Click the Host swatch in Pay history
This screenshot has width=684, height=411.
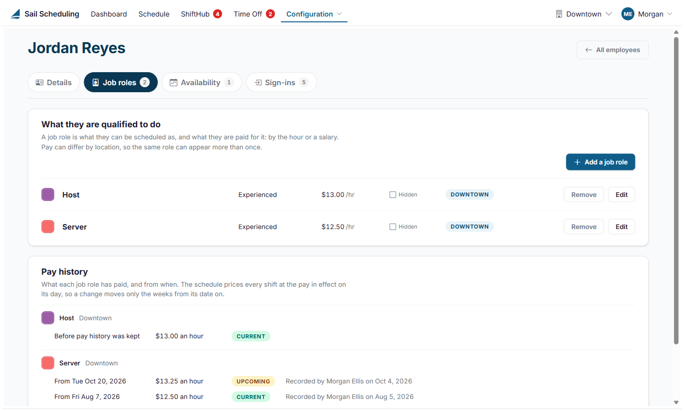coord(48,318)
